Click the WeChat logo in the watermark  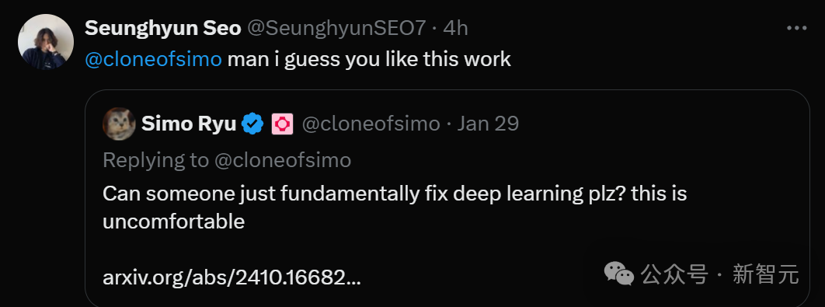pos(618,273)
